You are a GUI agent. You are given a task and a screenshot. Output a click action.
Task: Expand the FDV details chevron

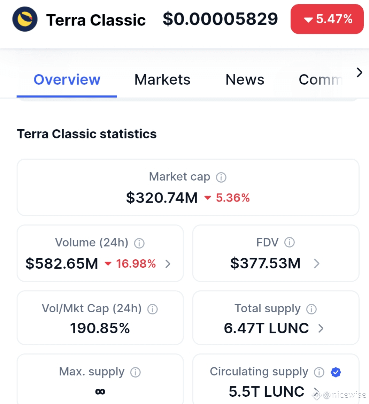pyautogui.click(x=316, y=264)
